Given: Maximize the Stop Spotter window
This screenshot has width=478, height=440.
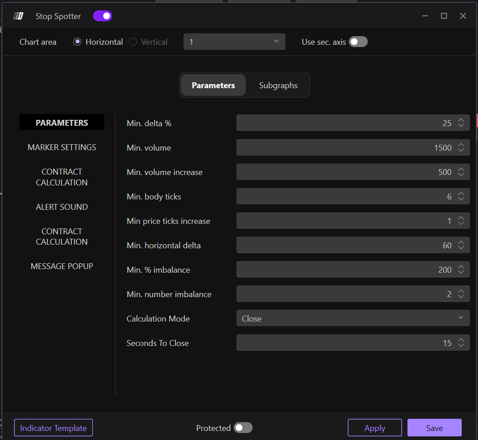Looking at the screenshot, I should point(444,16).
